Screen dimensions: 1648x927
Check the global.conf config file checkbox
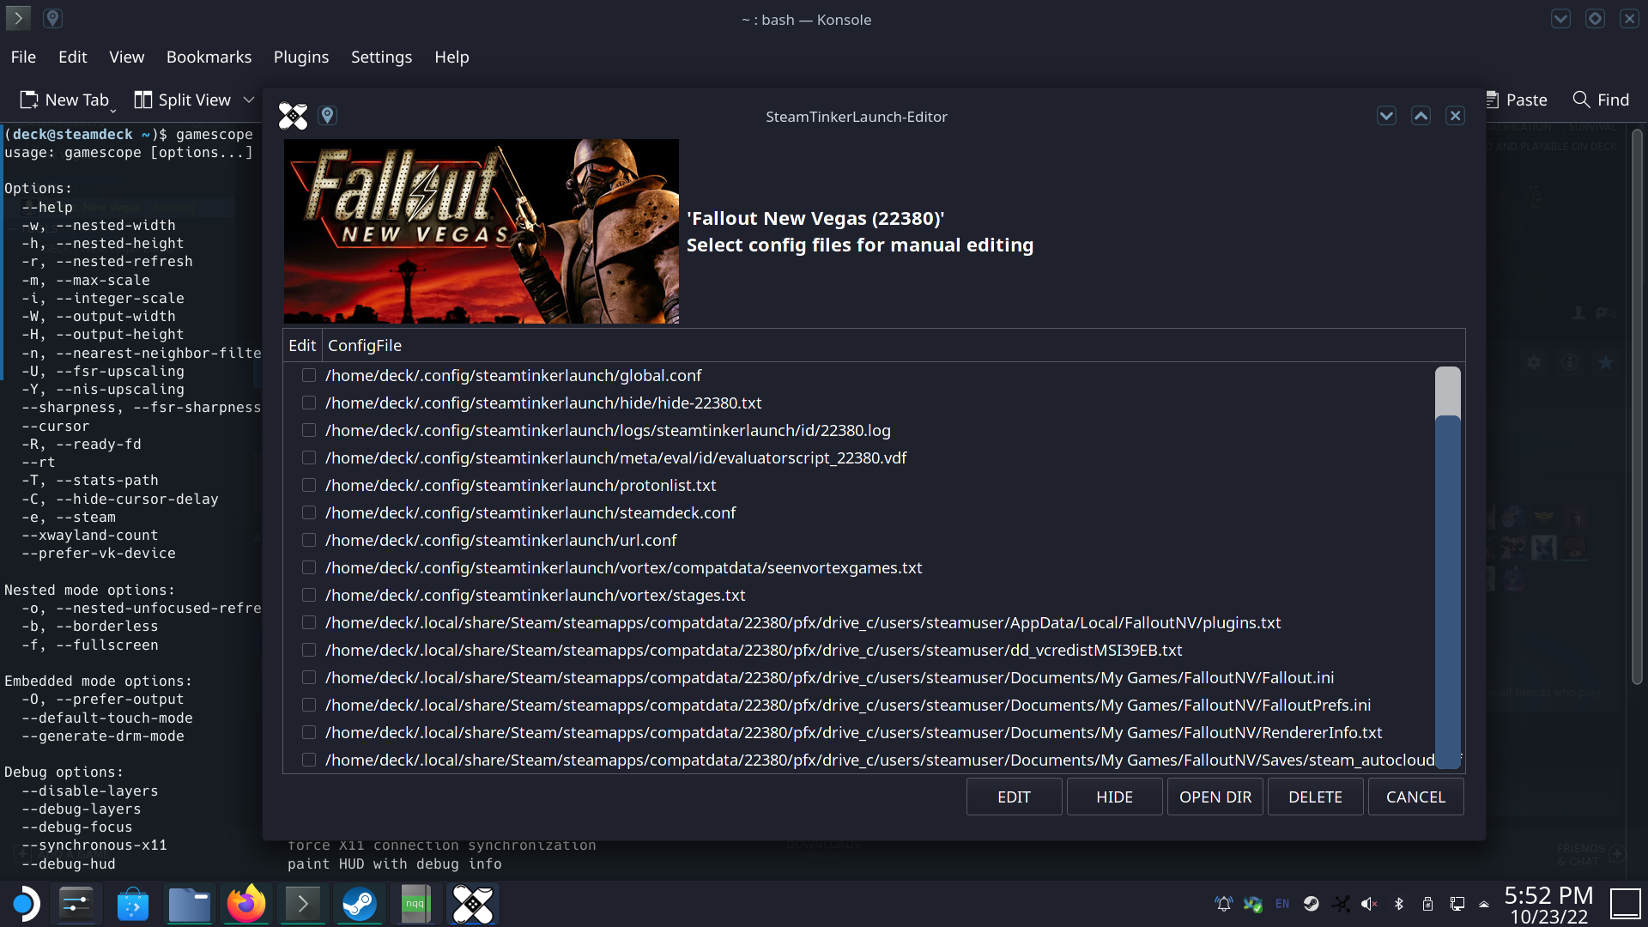tap(308, 375)
